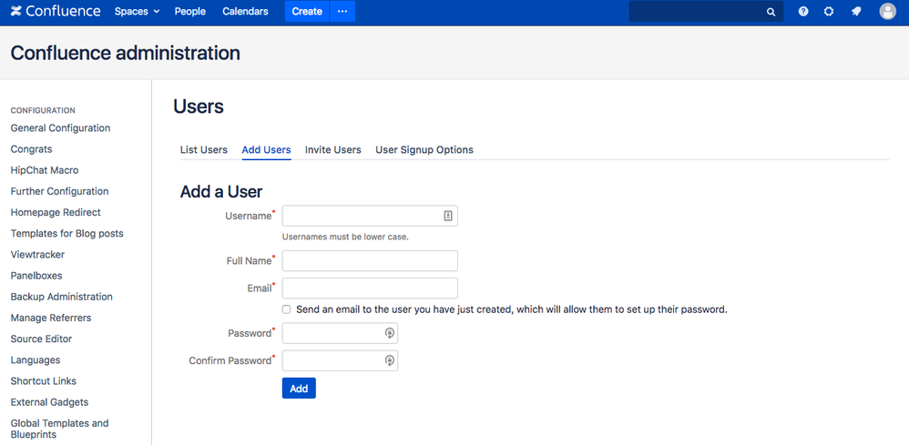
Task: Focus the Password input field
Action: (x=340, y=333)
